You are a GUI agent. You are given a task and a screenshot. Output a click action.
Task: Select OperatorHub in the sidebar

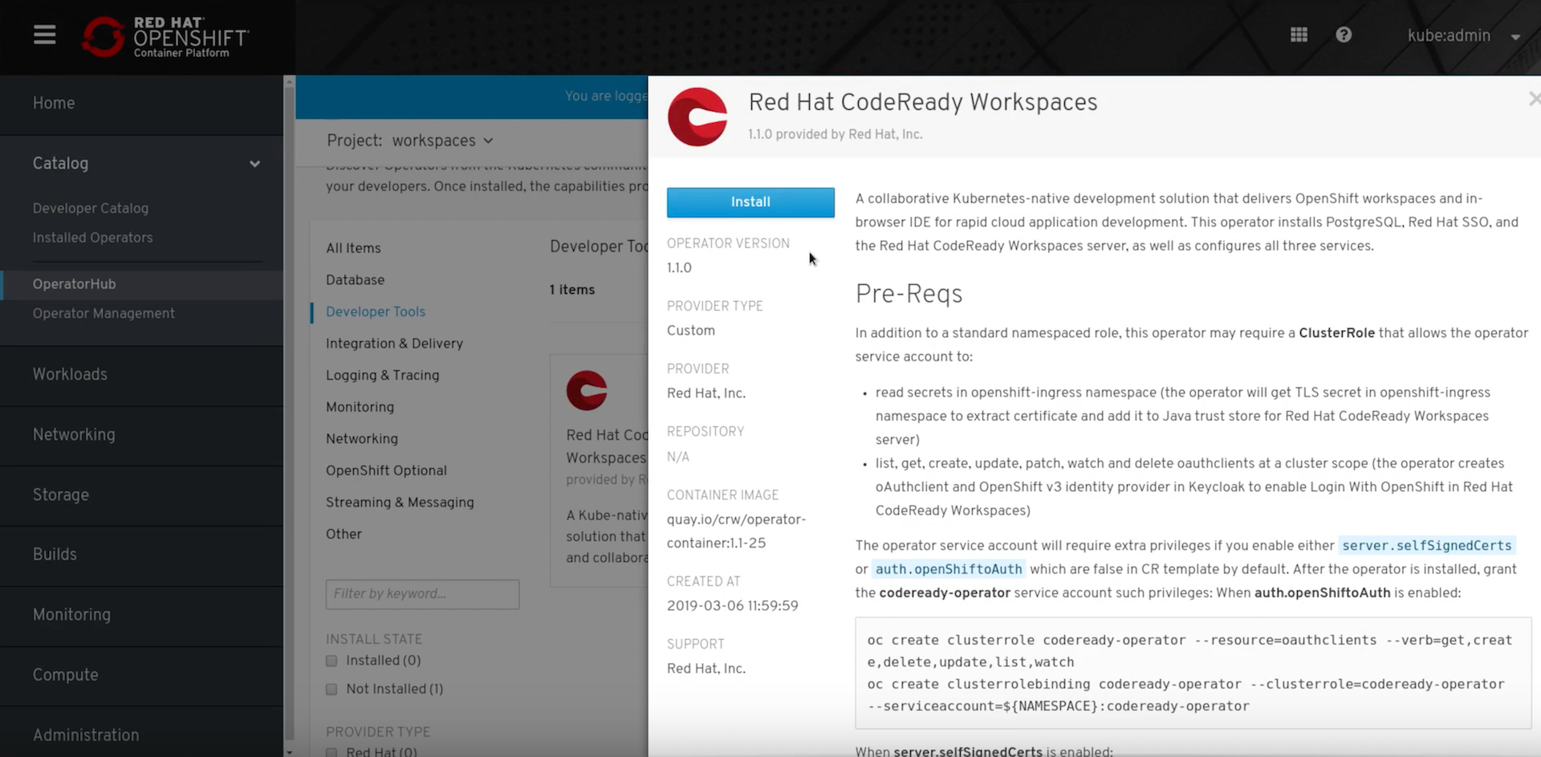[141, 284]
